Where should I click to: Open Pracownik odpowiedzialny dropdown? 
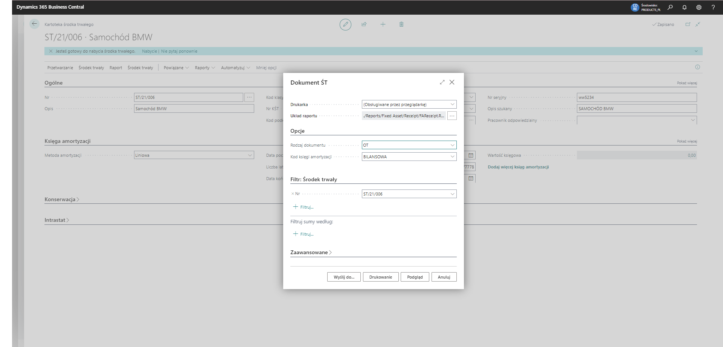[692, 120]
